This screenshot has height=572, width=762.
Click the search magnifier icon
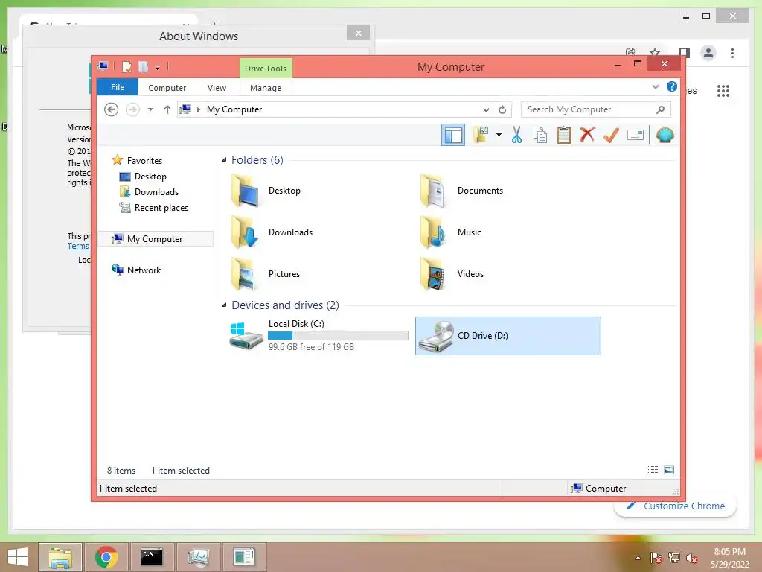(661, 109)
